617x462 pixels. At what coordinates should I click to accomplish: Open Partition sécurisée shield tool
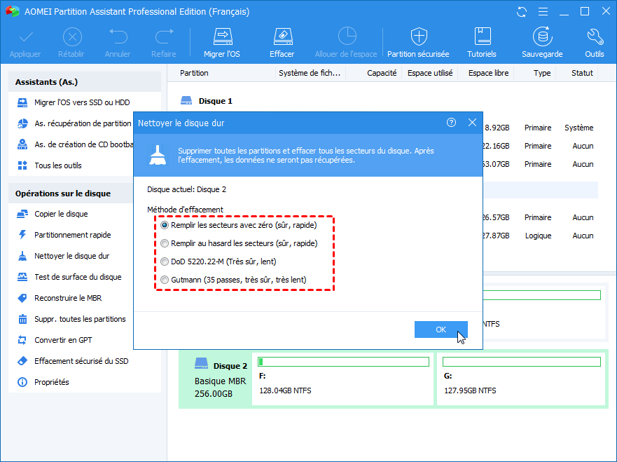coord(418,43)
